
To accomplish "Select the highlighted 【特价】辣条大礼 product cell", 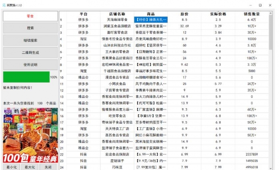I will point(151,20).
